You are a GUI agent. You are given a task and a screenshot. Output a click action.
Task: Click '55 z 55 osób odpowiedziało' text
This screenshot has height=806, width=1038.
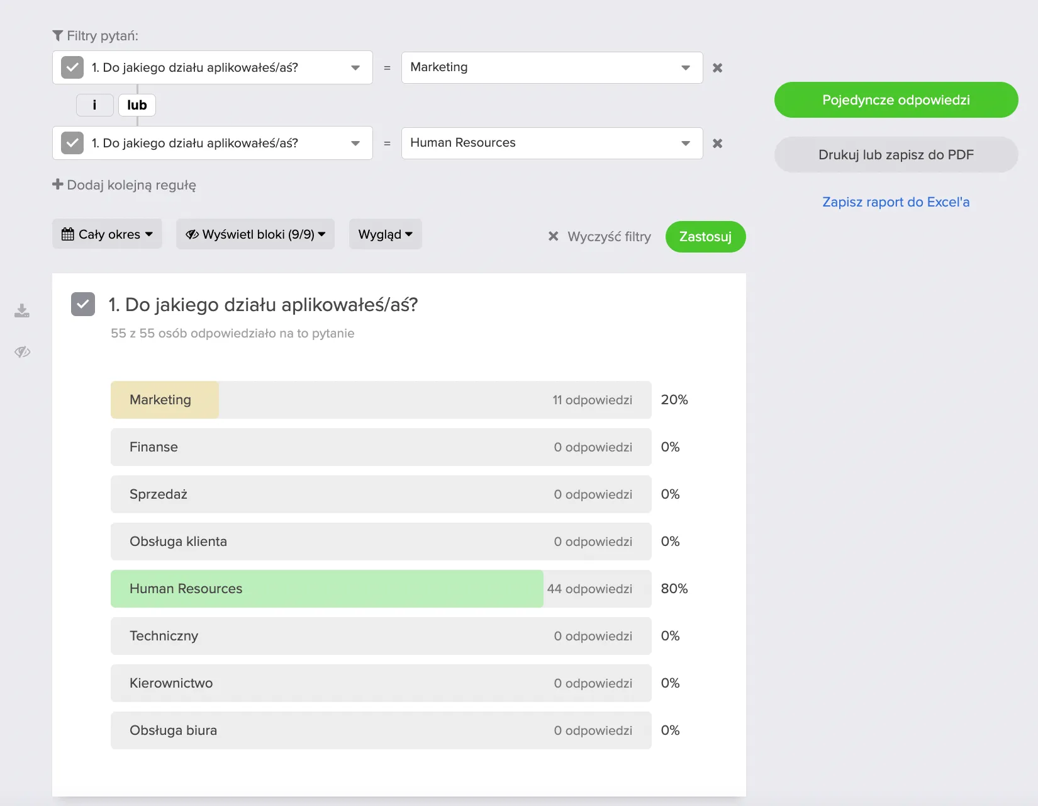pyautogui.click(x=233, y=333)
